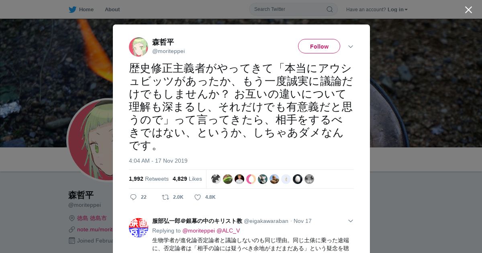
Task: Click the search magnifier icon
Action: [x=329, y=9]
